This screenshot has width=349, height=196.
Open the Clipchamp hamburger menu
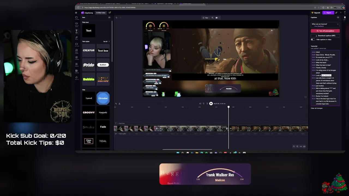[x=76, y=13]
